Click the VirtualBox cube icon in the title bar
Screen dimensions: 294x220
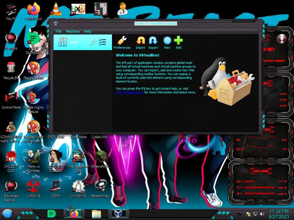pyautogui.click(x=56, y=23)
